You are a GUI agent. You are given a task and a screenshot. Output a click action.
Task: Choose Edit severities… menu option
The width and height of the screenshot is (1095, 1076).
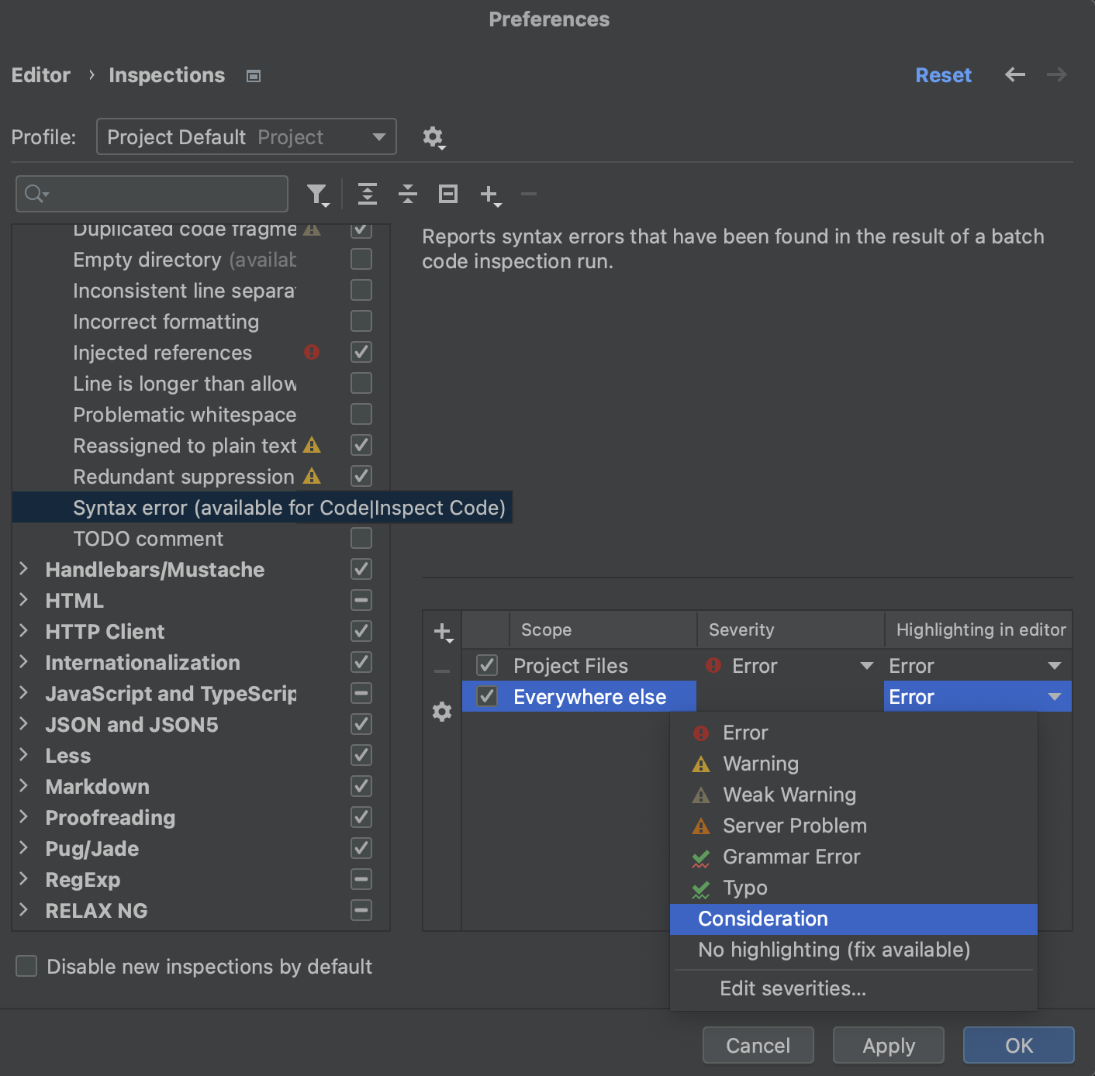point(793,988)
